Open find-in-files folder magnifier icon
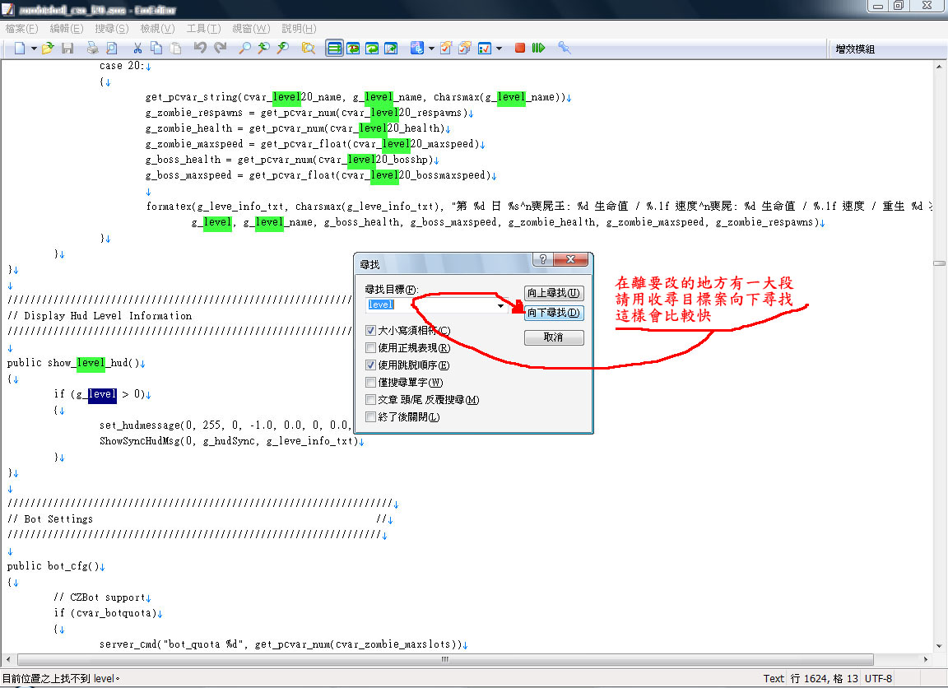948x688 pixels. [x=309, y=49]
